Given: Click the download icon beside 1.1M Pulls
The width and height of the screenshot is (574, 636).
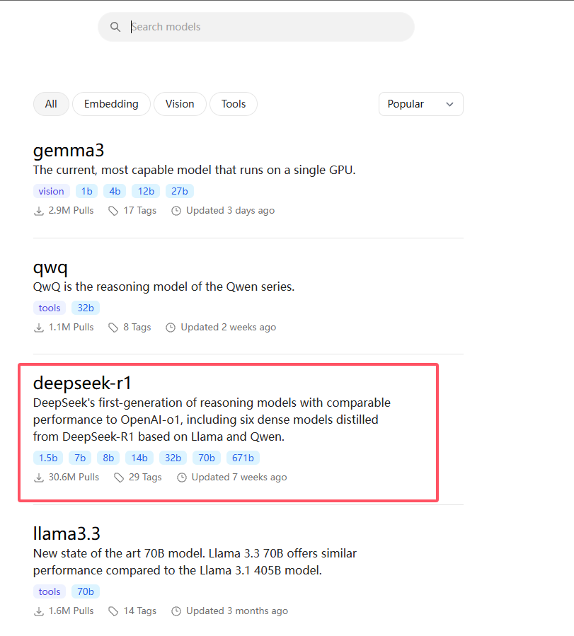Looking at the screenshot, I should tap(38, 328).
